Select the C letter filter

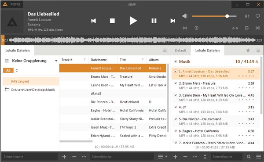[x=17, y=71]
